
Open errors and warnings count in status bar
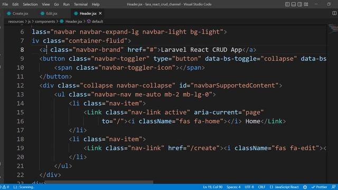coord(5,187)
